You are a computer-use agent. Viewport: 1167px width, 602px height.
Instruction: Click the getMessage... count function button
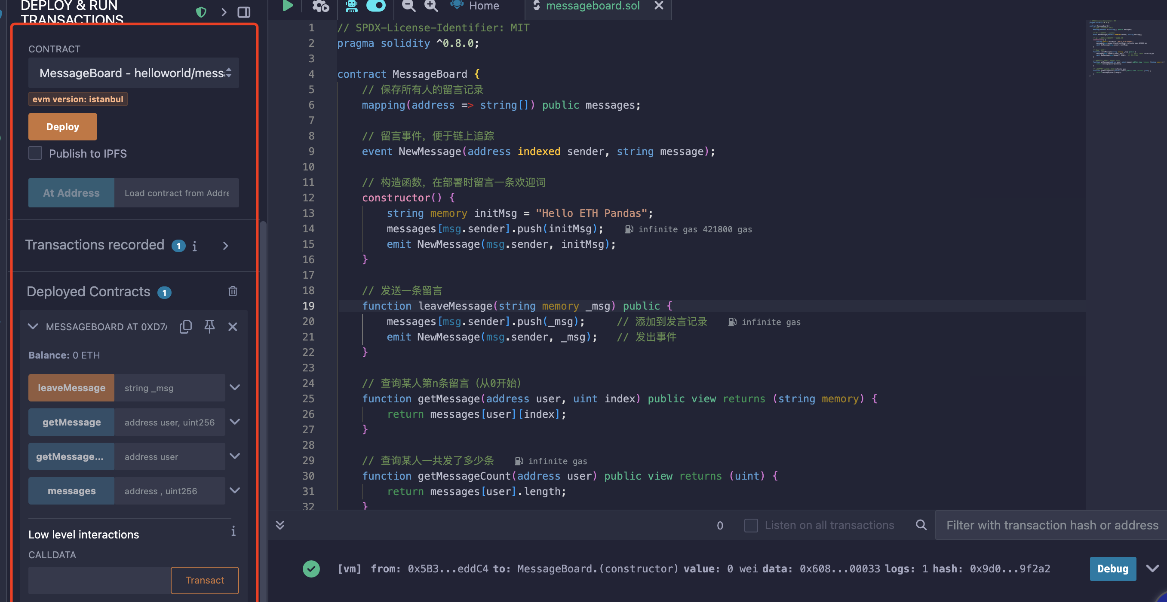71,456
